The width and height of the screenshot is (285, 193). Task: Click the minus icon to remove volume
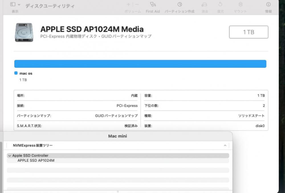pos(137,5)
